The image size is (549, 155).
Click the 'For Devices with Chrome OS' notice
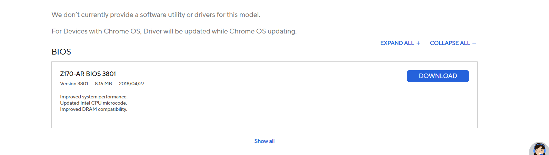174,31
